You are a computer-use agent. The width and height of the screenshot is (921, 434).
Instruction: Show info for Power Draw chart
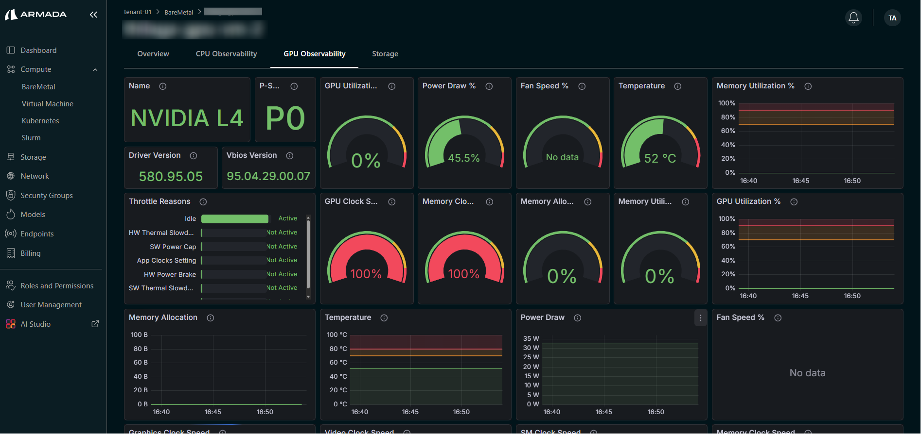[x=578, y=318]
